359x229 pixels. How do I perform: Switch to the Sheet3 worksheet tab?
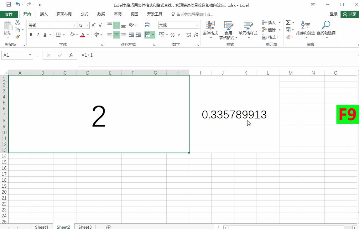[84, 226]
